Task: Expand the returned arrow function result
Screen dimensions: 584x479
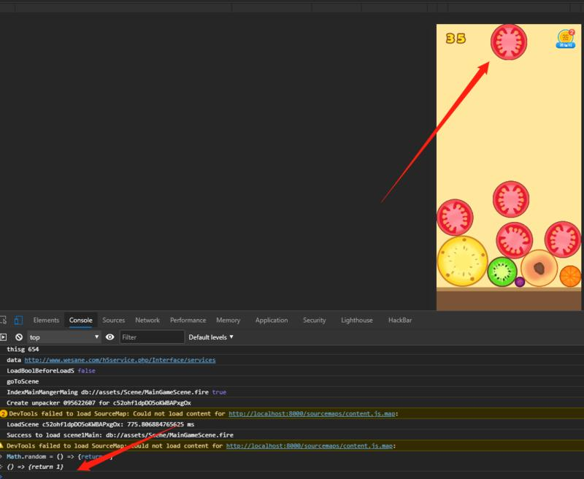Action: click(x=3, y=467)
